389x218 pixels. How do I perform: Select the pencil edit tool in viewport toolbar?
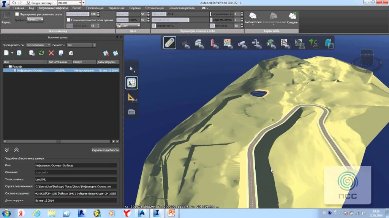[169, 43]
